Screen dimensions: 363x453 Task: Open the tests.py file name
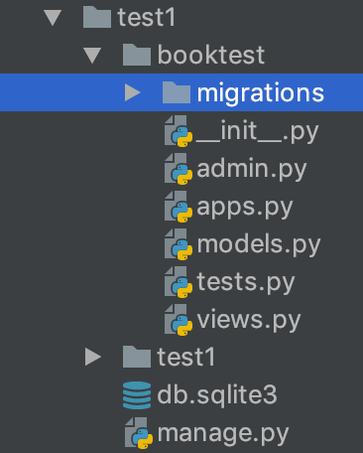[246, 283]
